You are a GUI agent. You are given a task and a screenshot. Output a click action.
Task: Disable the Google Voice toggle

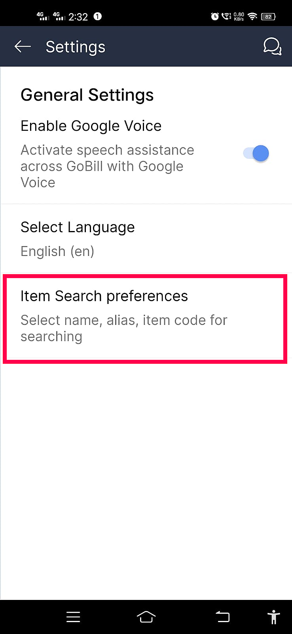coord(256,153)
